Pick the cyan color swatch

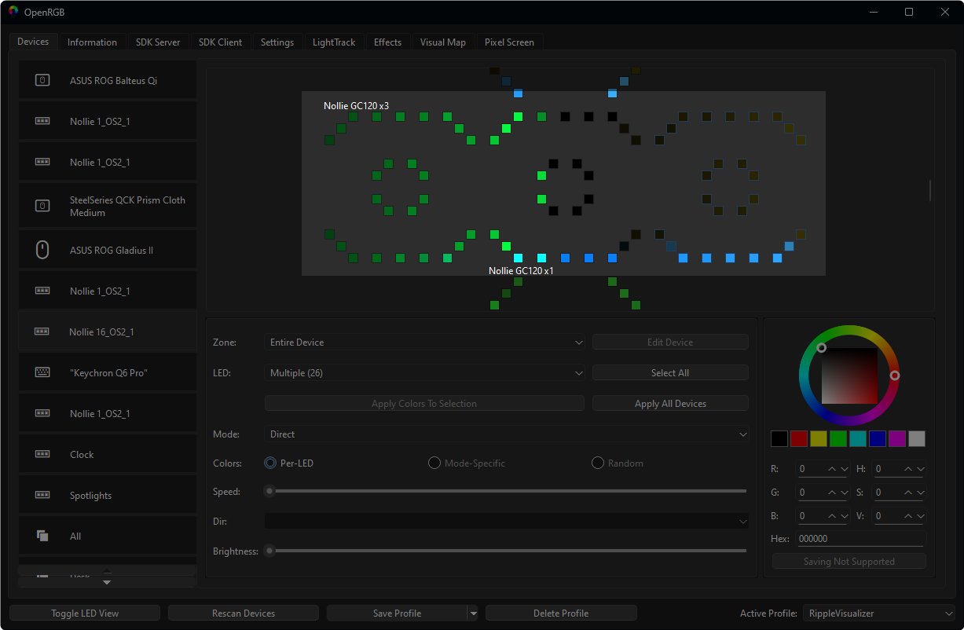pos(858,438)
